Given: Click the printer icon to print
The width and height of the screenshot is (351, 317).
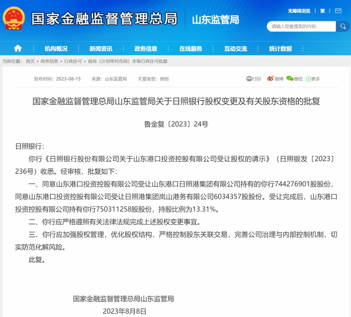Looking at the screenshot, I should click(249, 79).
